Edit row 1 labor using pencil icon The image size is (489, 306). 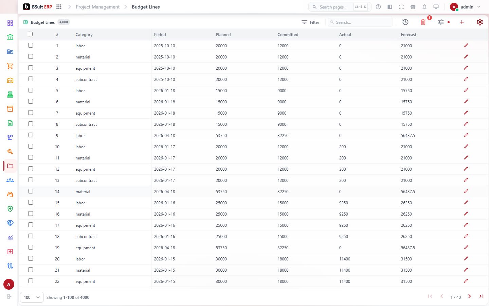(x=466, y=46)
